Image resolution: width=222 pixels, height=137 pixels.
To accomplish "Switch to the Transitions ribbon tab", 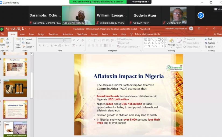I will click(53, 34).
